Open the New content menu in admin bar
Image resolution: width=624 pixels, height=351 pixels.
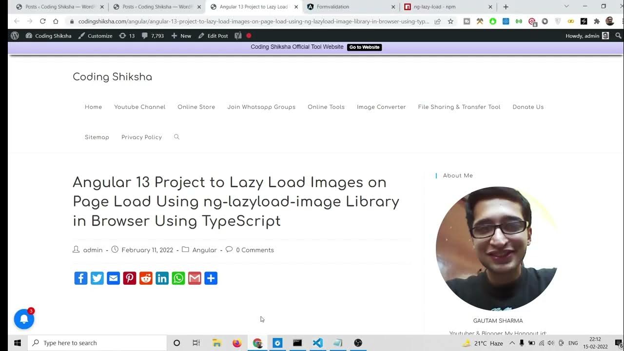(181, 36)
